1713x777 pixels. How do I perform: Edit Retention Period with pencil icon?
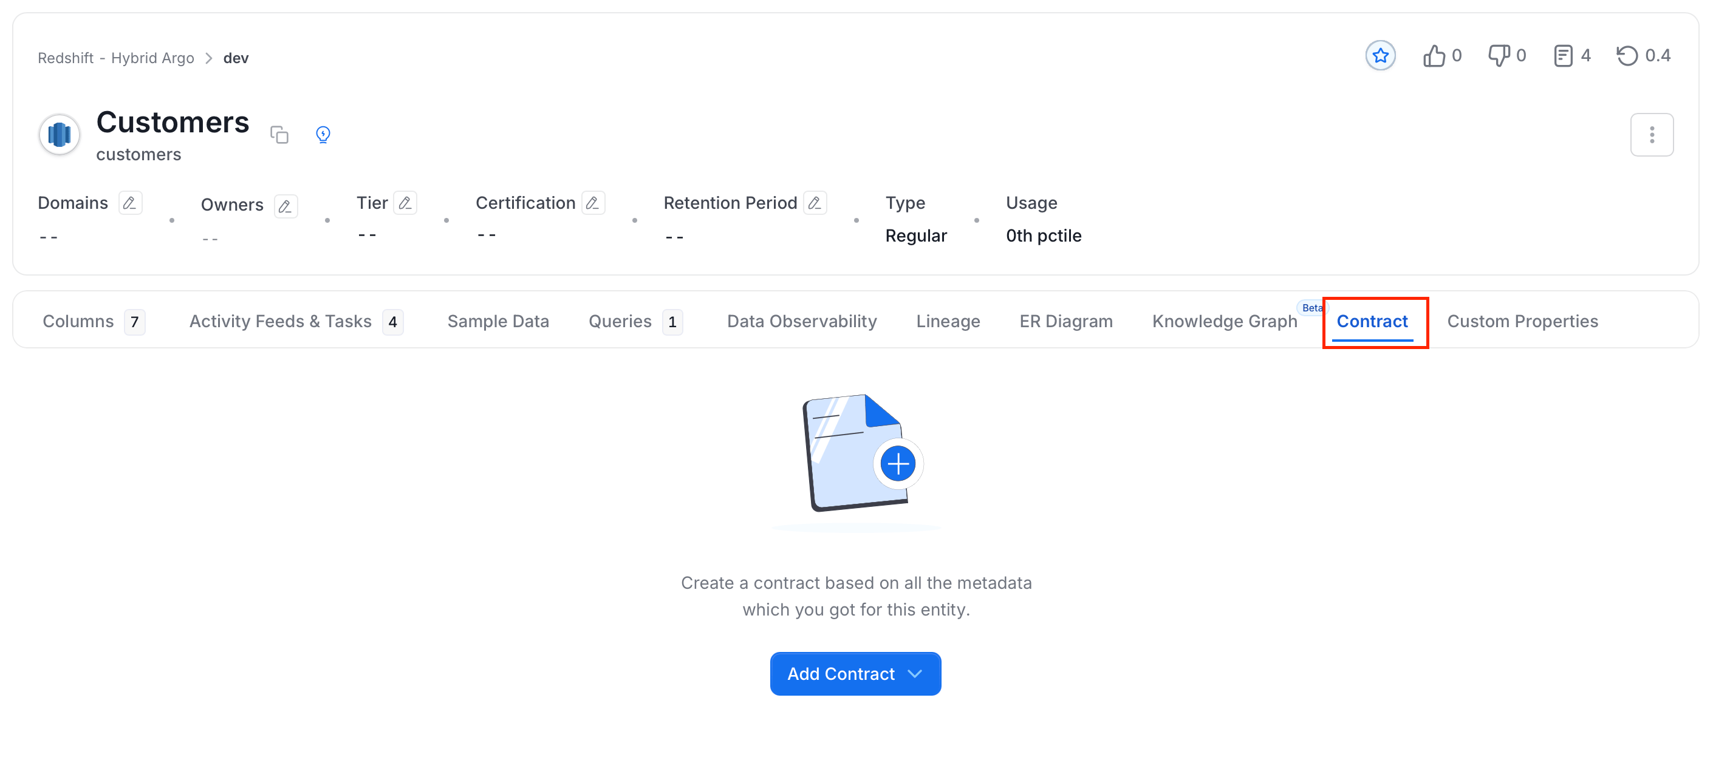point(815,203)
